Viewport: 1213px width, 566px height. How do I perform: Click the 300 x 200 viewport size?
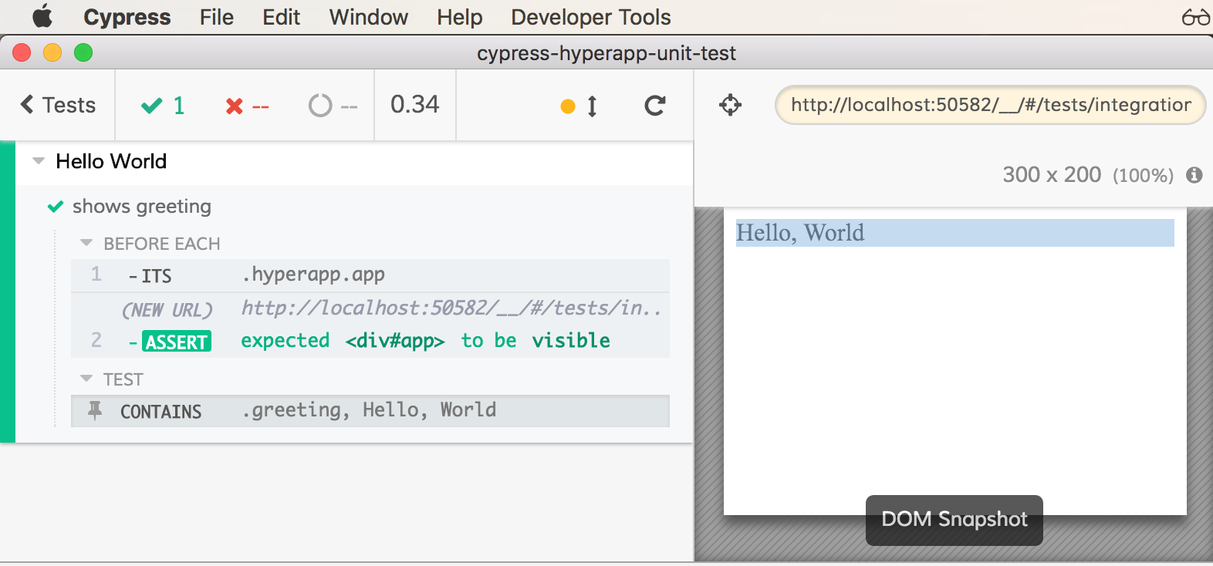[x=1052, y=175]
